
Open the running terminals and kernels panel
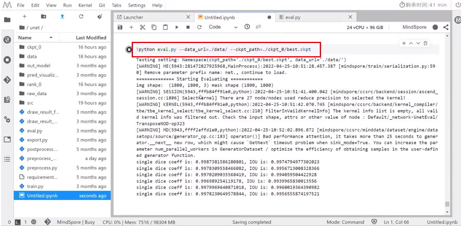click(x=7, y=60)
